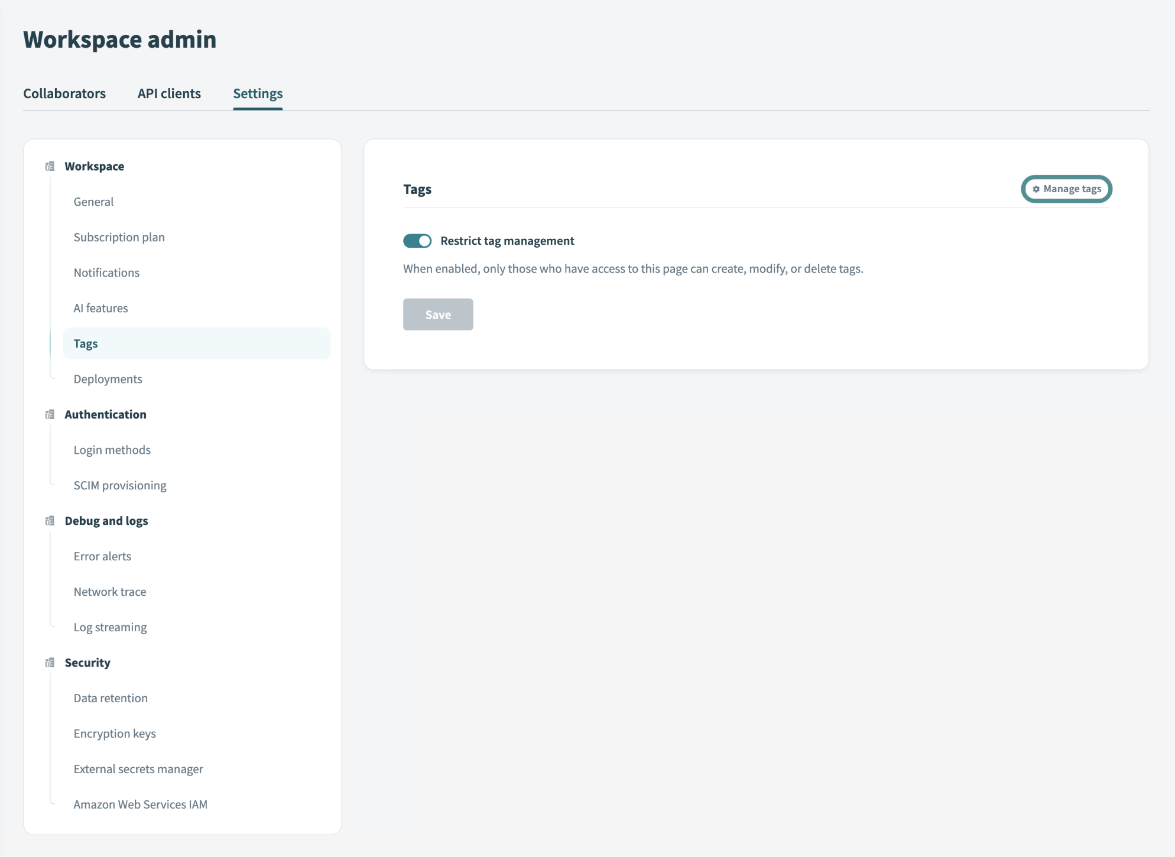This screenshot has width=1175, height=857.
Task: Click the Debug and logs section icon
Action: click(x=49, y=520)
